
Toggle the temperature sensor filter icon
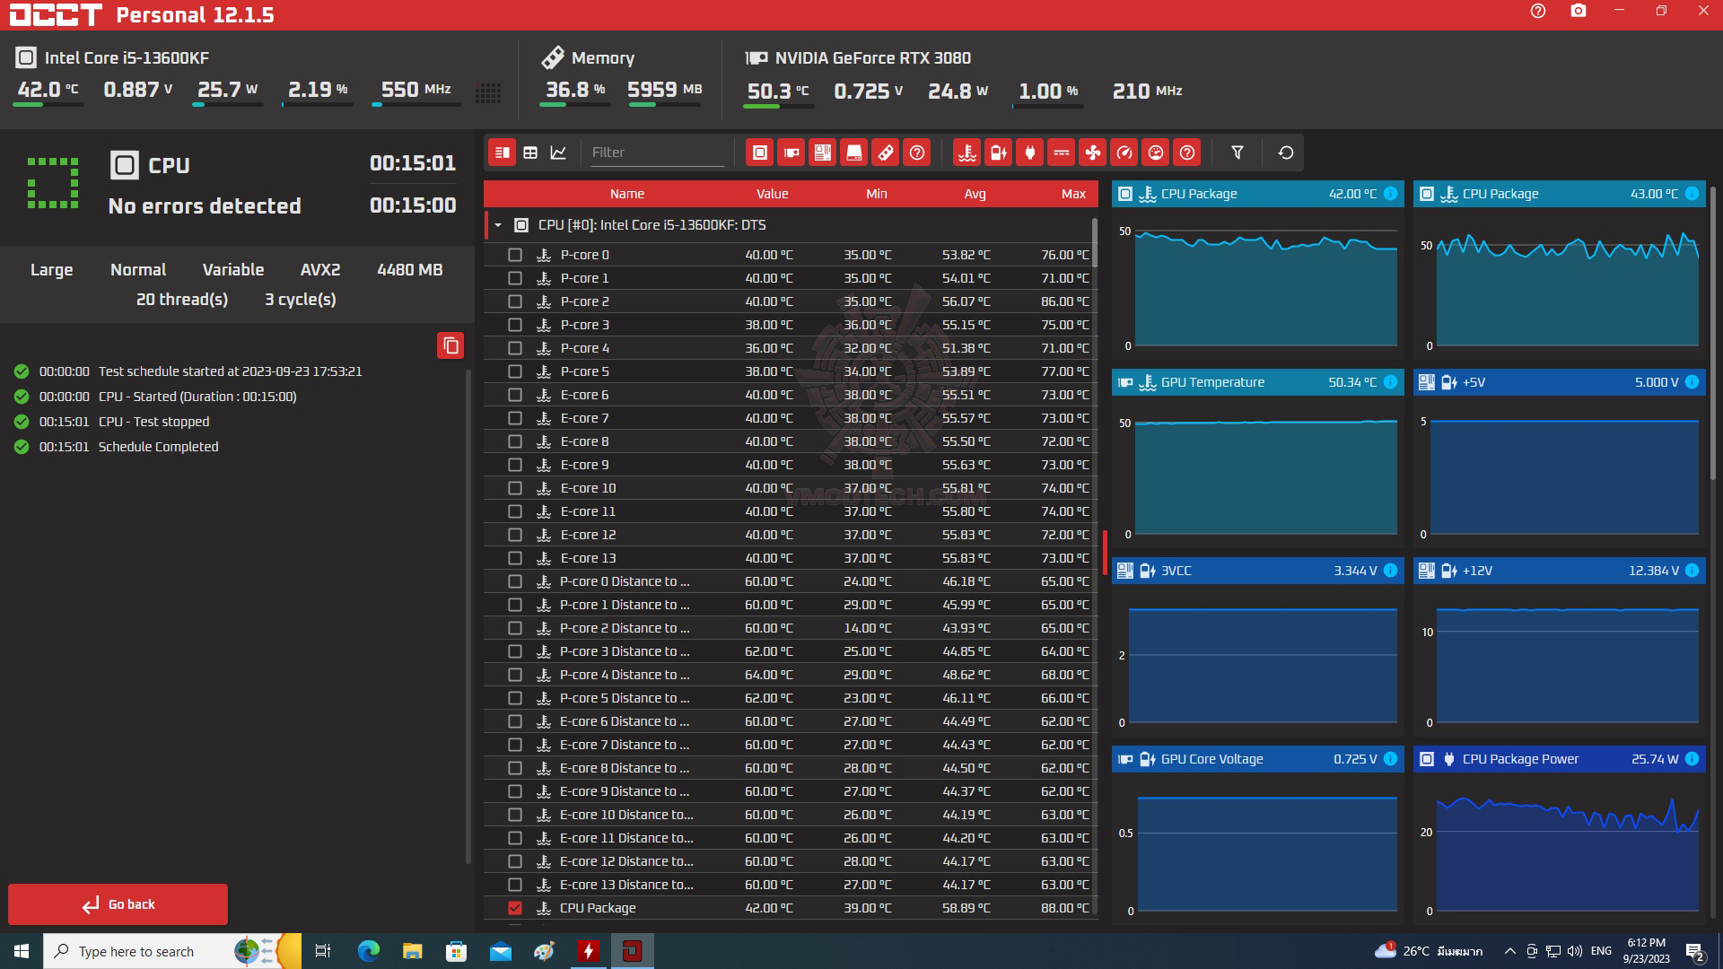[966, 153]
